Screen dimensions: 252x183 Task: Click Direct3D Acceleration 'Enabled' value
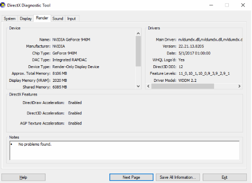click(x=75, y=113)
